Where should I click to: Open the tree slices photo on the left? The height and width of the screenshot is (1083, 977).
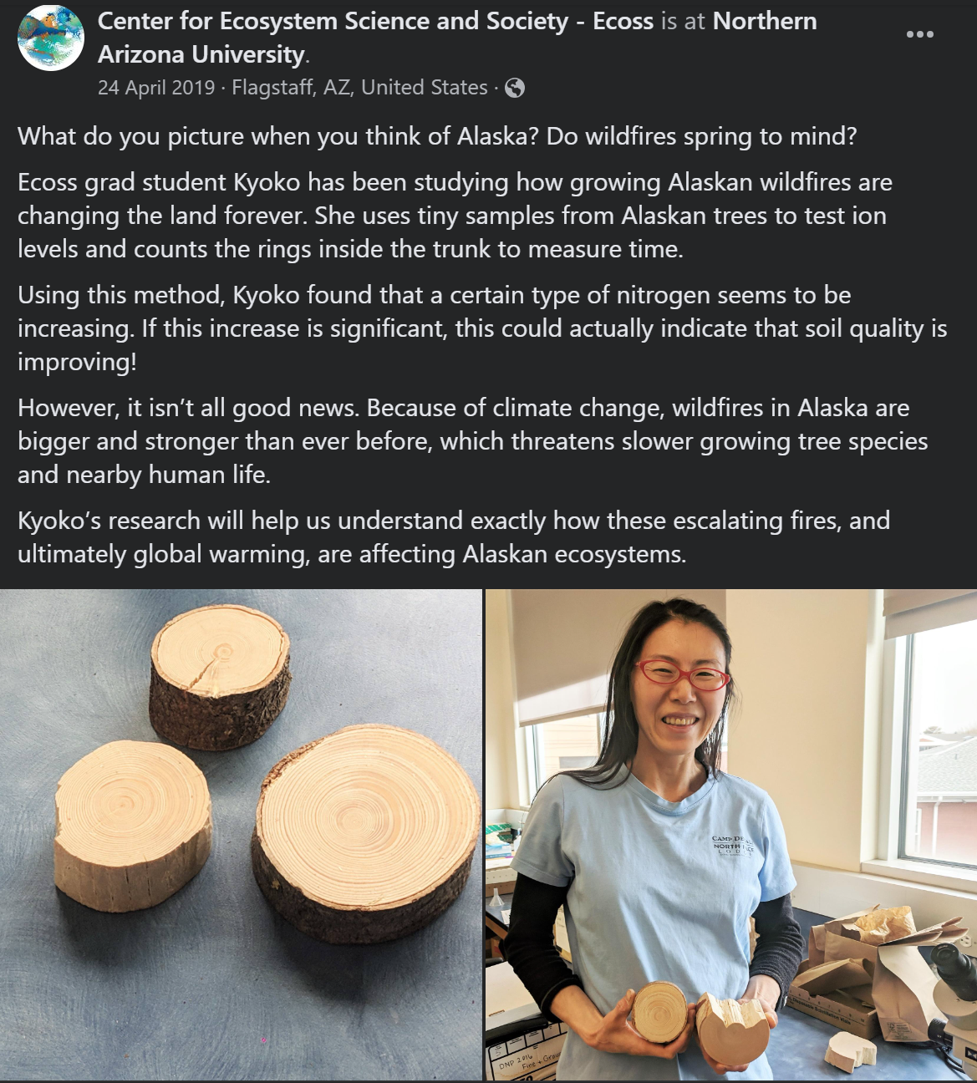coord(241,835)
